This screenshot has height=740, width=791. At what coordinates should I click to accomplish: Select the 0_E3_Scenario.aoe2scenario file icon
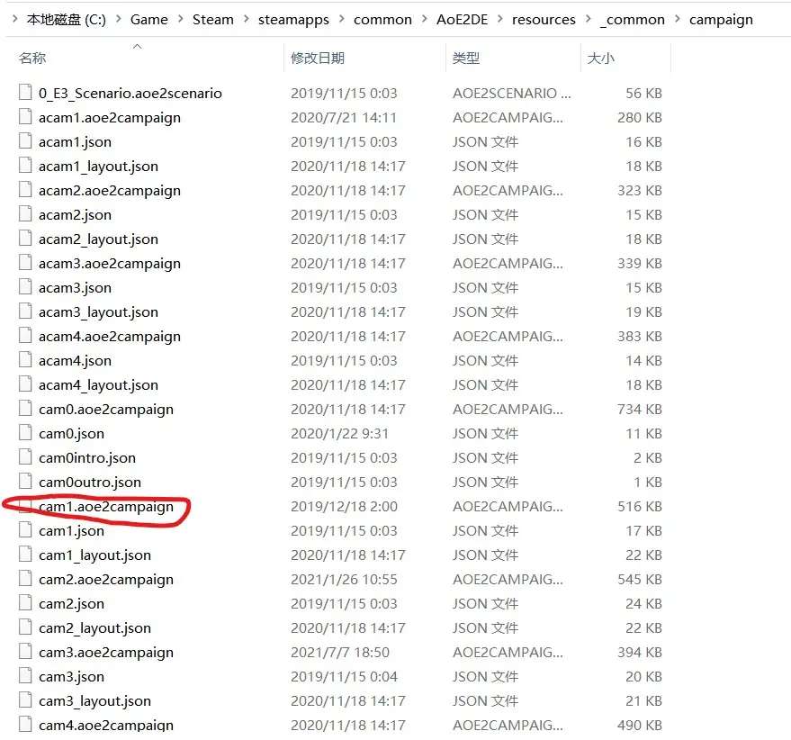(25, 93)
